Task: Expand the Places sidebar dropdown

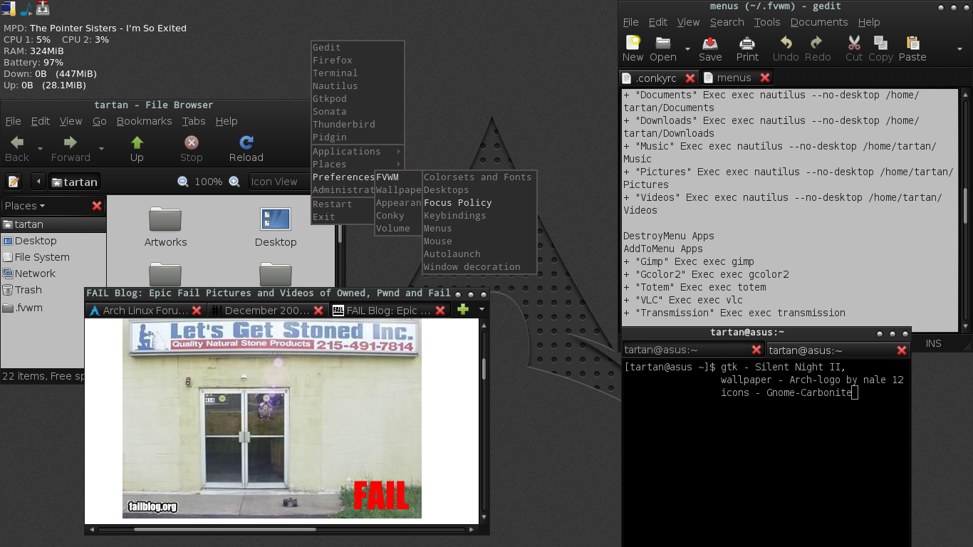Action: (25, 206)
